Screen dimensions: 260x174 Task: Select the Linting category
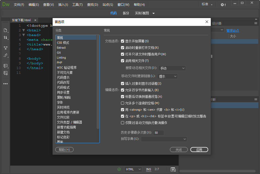point(61,58)
